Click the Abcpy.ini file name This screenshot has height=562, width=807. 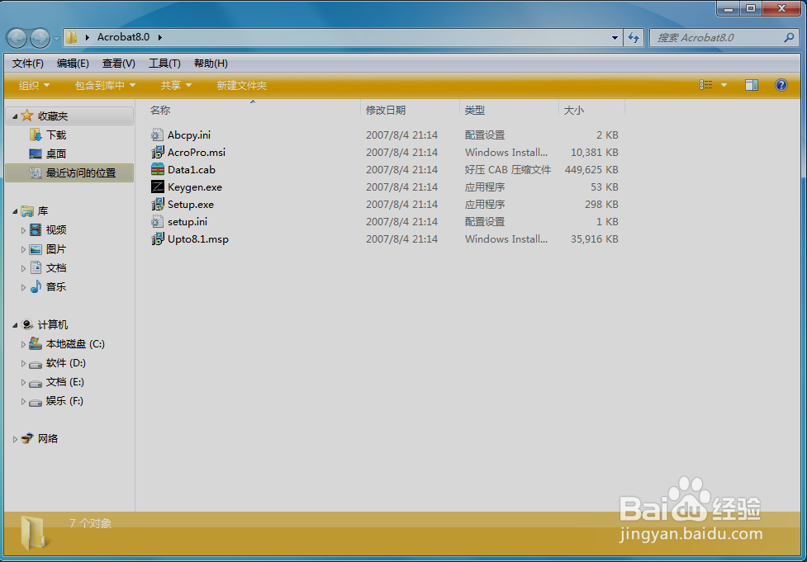tap(189, 135)
